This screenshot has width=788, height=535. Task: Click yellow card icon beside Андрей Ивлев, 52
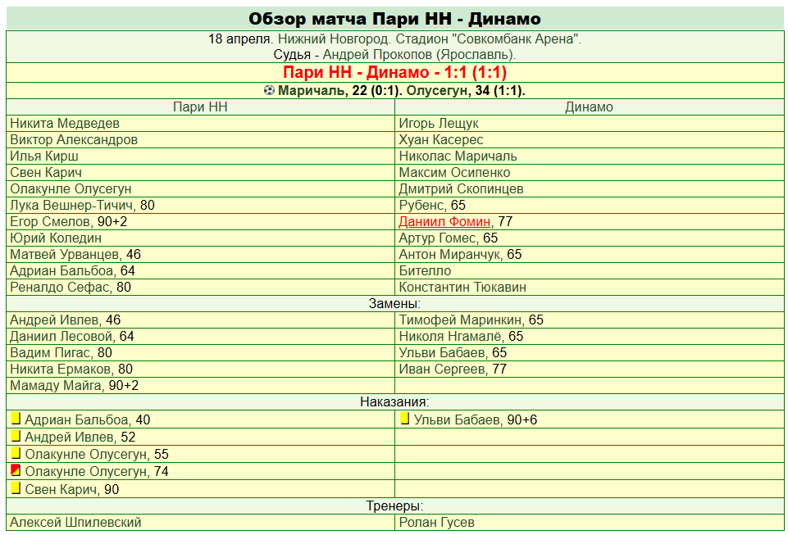16,436
